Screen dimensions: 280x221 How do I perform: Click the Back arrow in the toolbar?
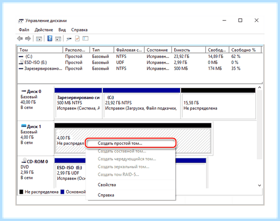(20, 39)
